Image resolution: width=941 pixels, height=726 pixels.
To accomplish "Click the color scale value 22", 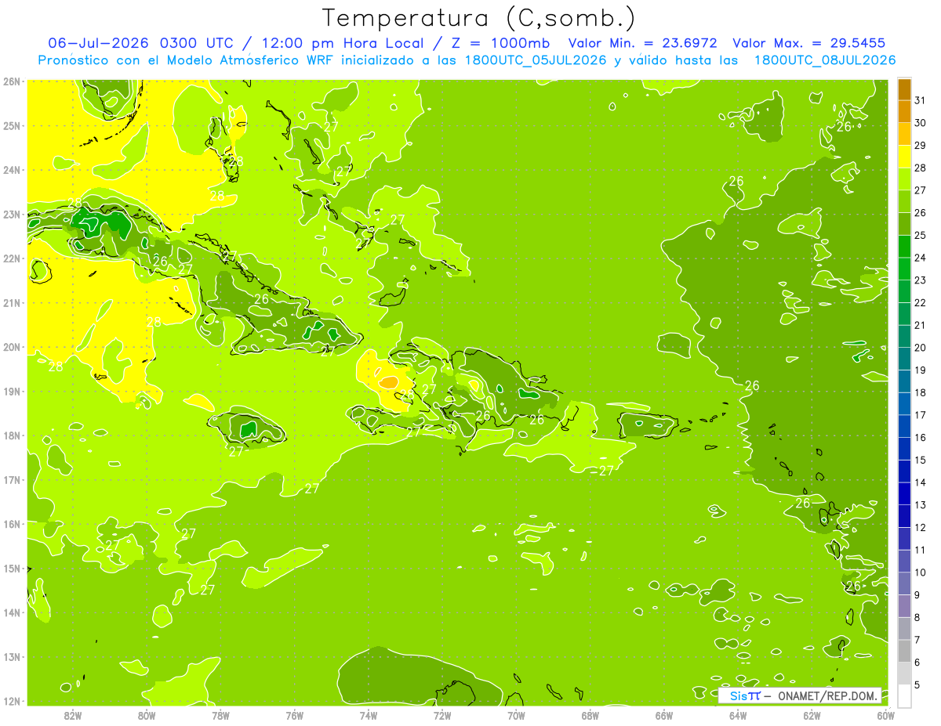I will 921,303.
